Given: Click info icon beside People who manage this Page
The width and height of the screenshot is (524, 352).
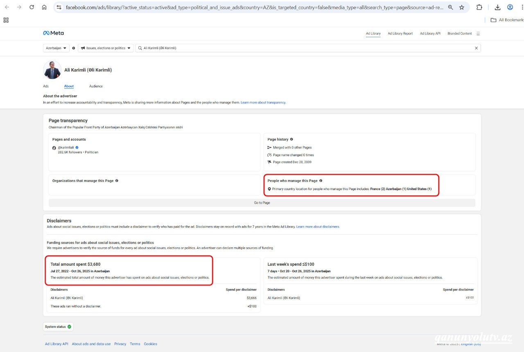Looking at the screenshot, I should click(321, 181).
